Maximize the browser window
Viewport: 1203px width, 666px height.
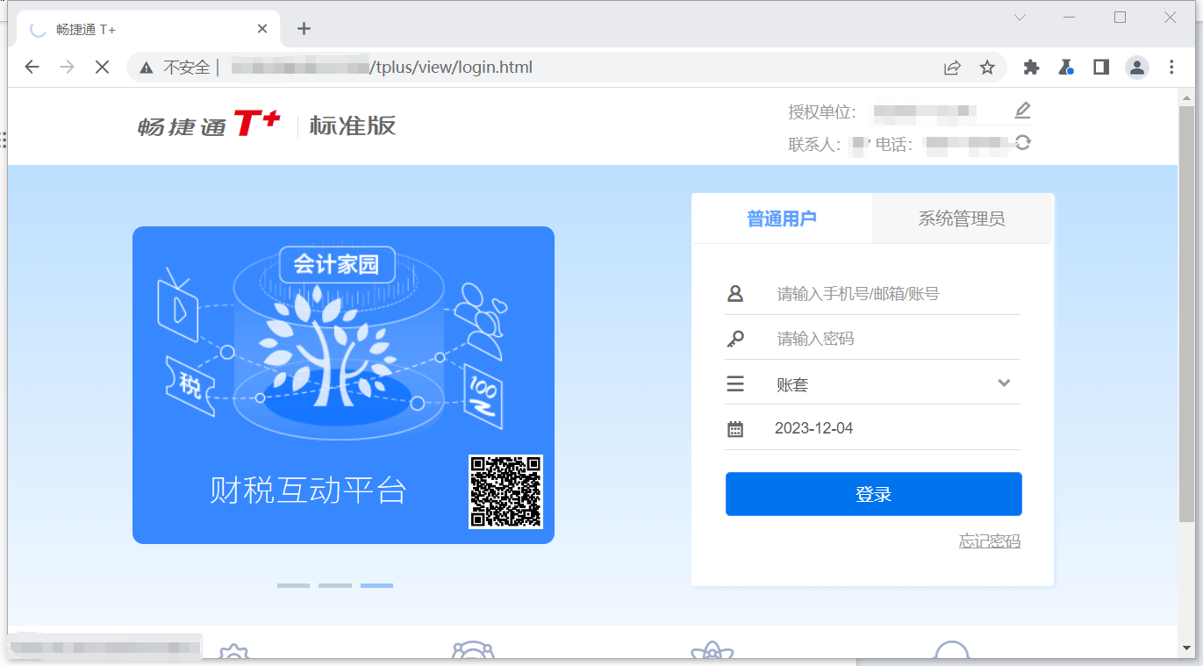pos(1120,18)
